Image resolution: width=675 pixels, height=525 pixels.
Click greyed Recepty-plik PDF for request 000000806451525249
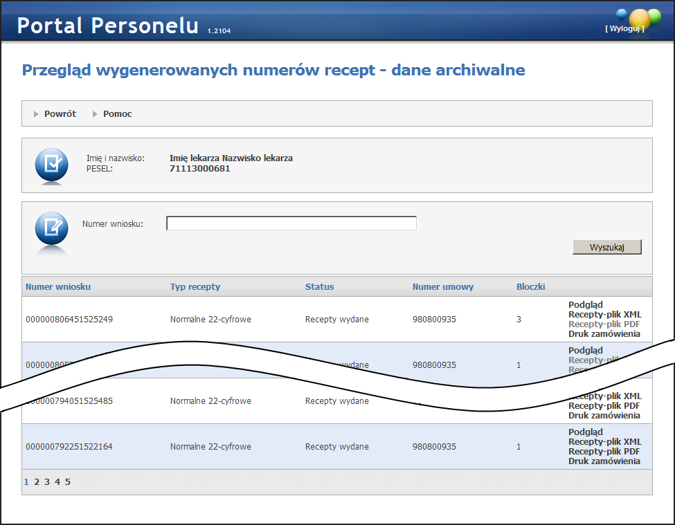tap(604, 324)
